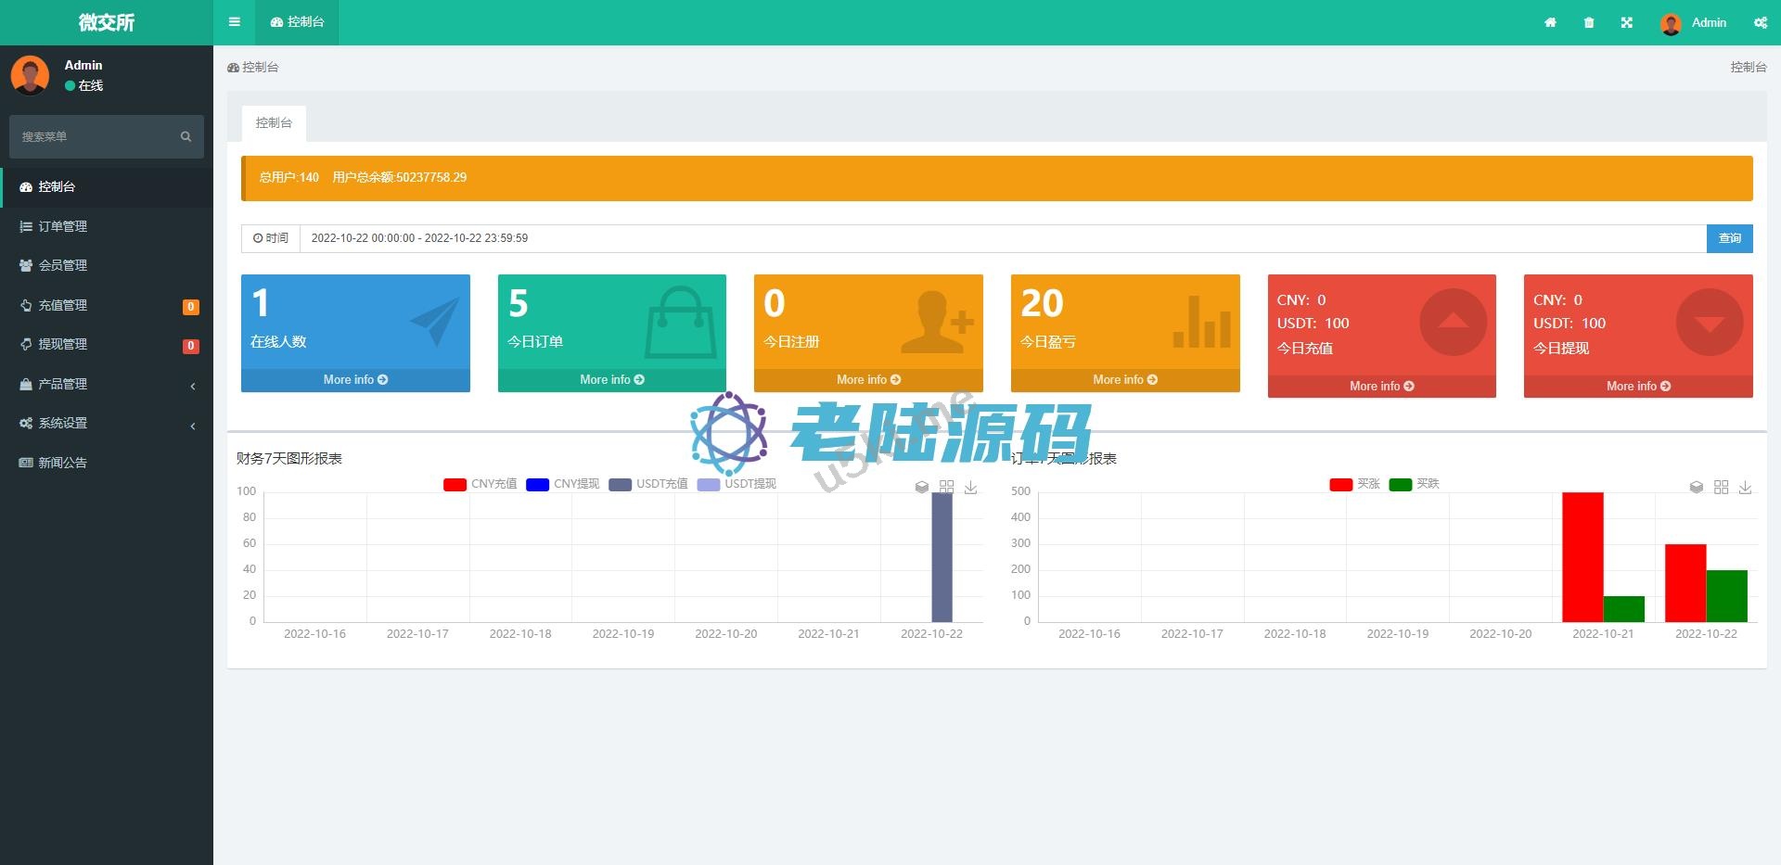Open the Admin user dropdown in header

1695,22
